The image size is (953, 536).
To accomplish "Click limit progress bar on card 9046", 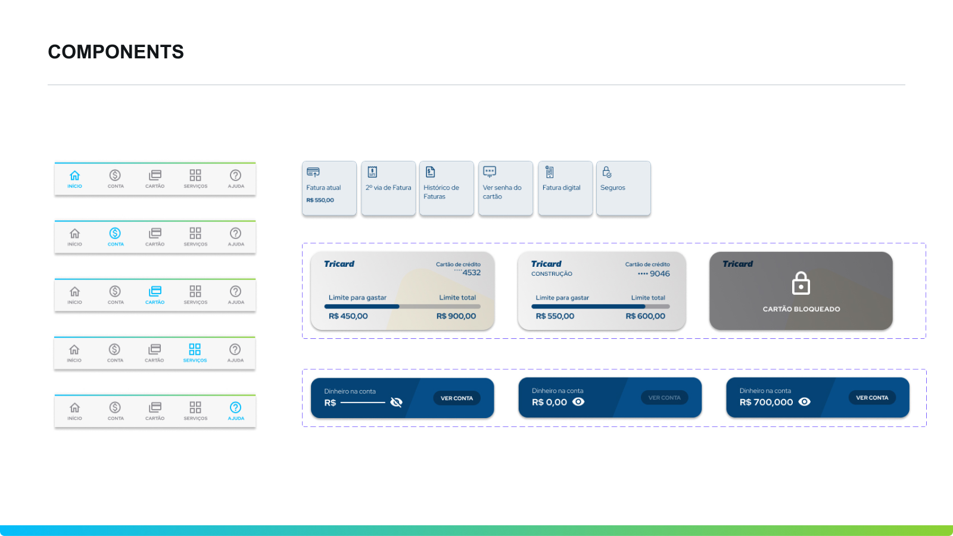I will coord(600,307).
